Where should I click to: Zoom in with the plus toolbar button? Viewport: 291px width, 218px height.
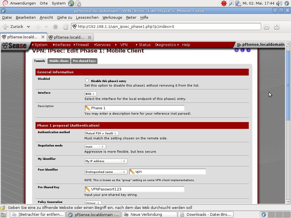(x=277, y=27)
